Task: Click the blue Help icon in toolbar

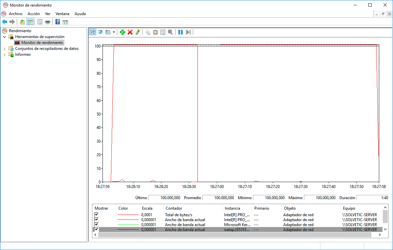Action: tap(58, 22)
